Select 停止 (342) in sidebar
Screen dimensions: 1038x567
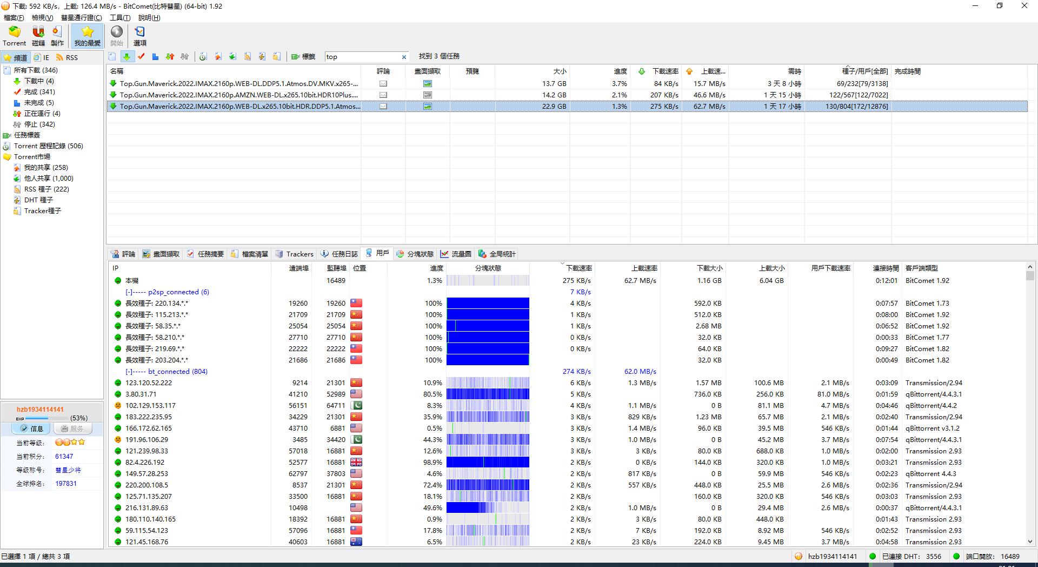point(39,124)
